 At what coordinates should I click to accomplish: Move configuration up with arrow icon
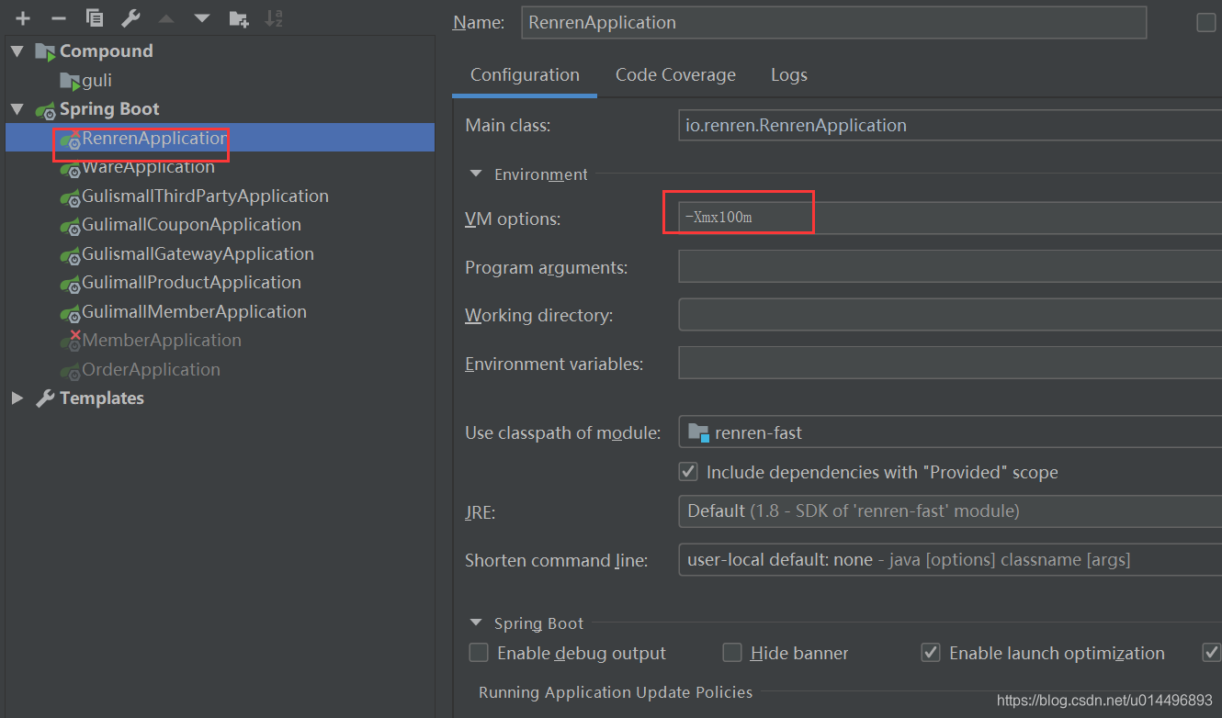click(x=166, y=18)
